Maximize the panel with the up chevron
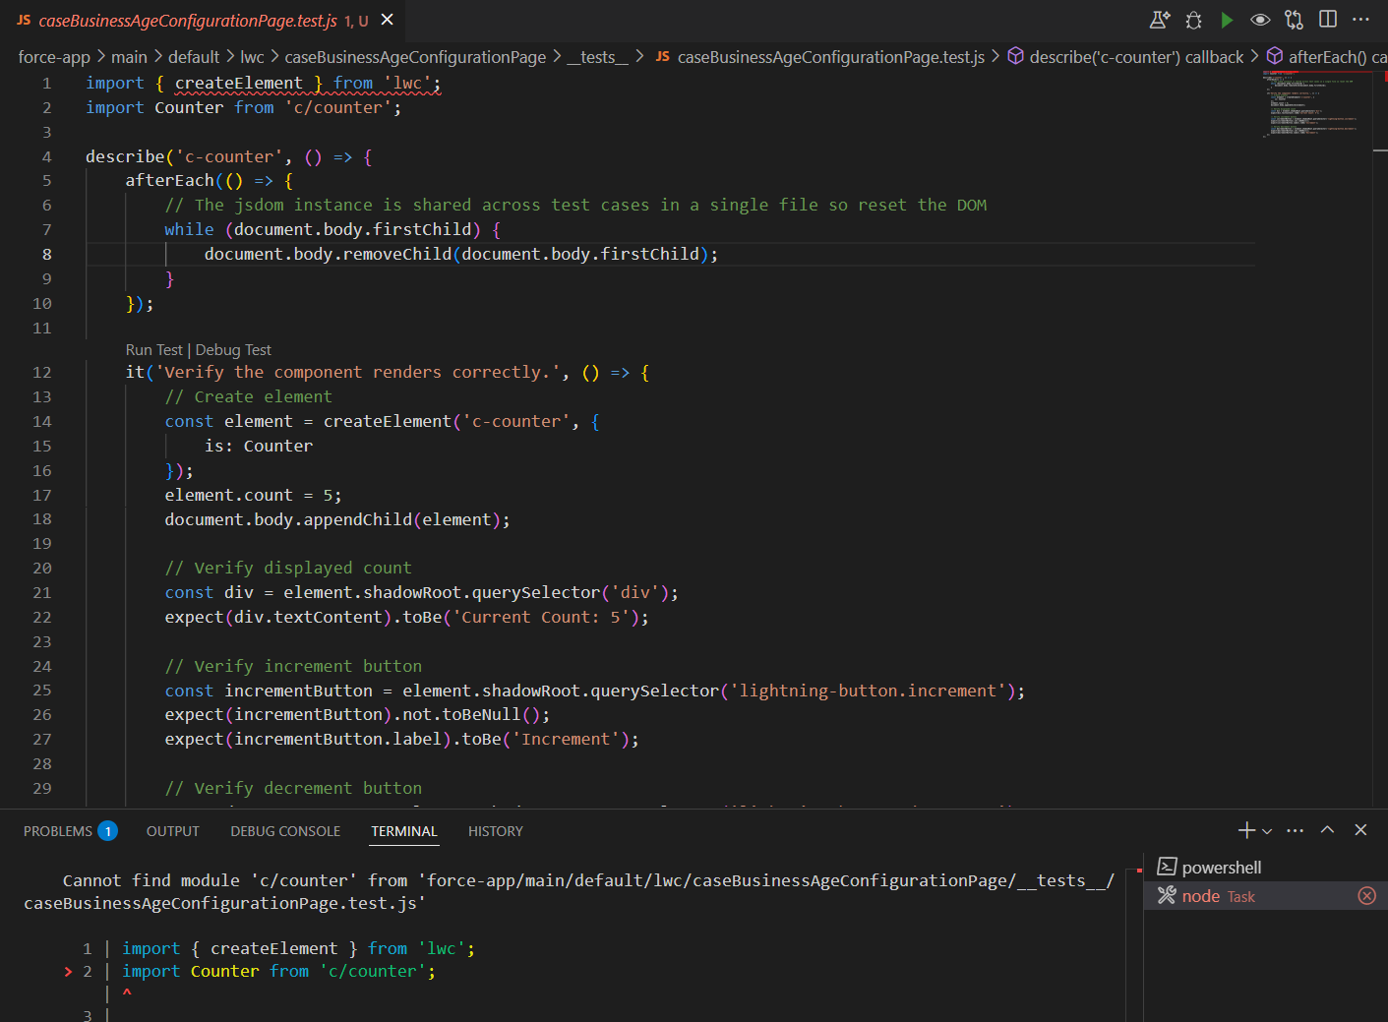The width and height of the screenshot is (1388, 1022). [x=1327, y=829]
